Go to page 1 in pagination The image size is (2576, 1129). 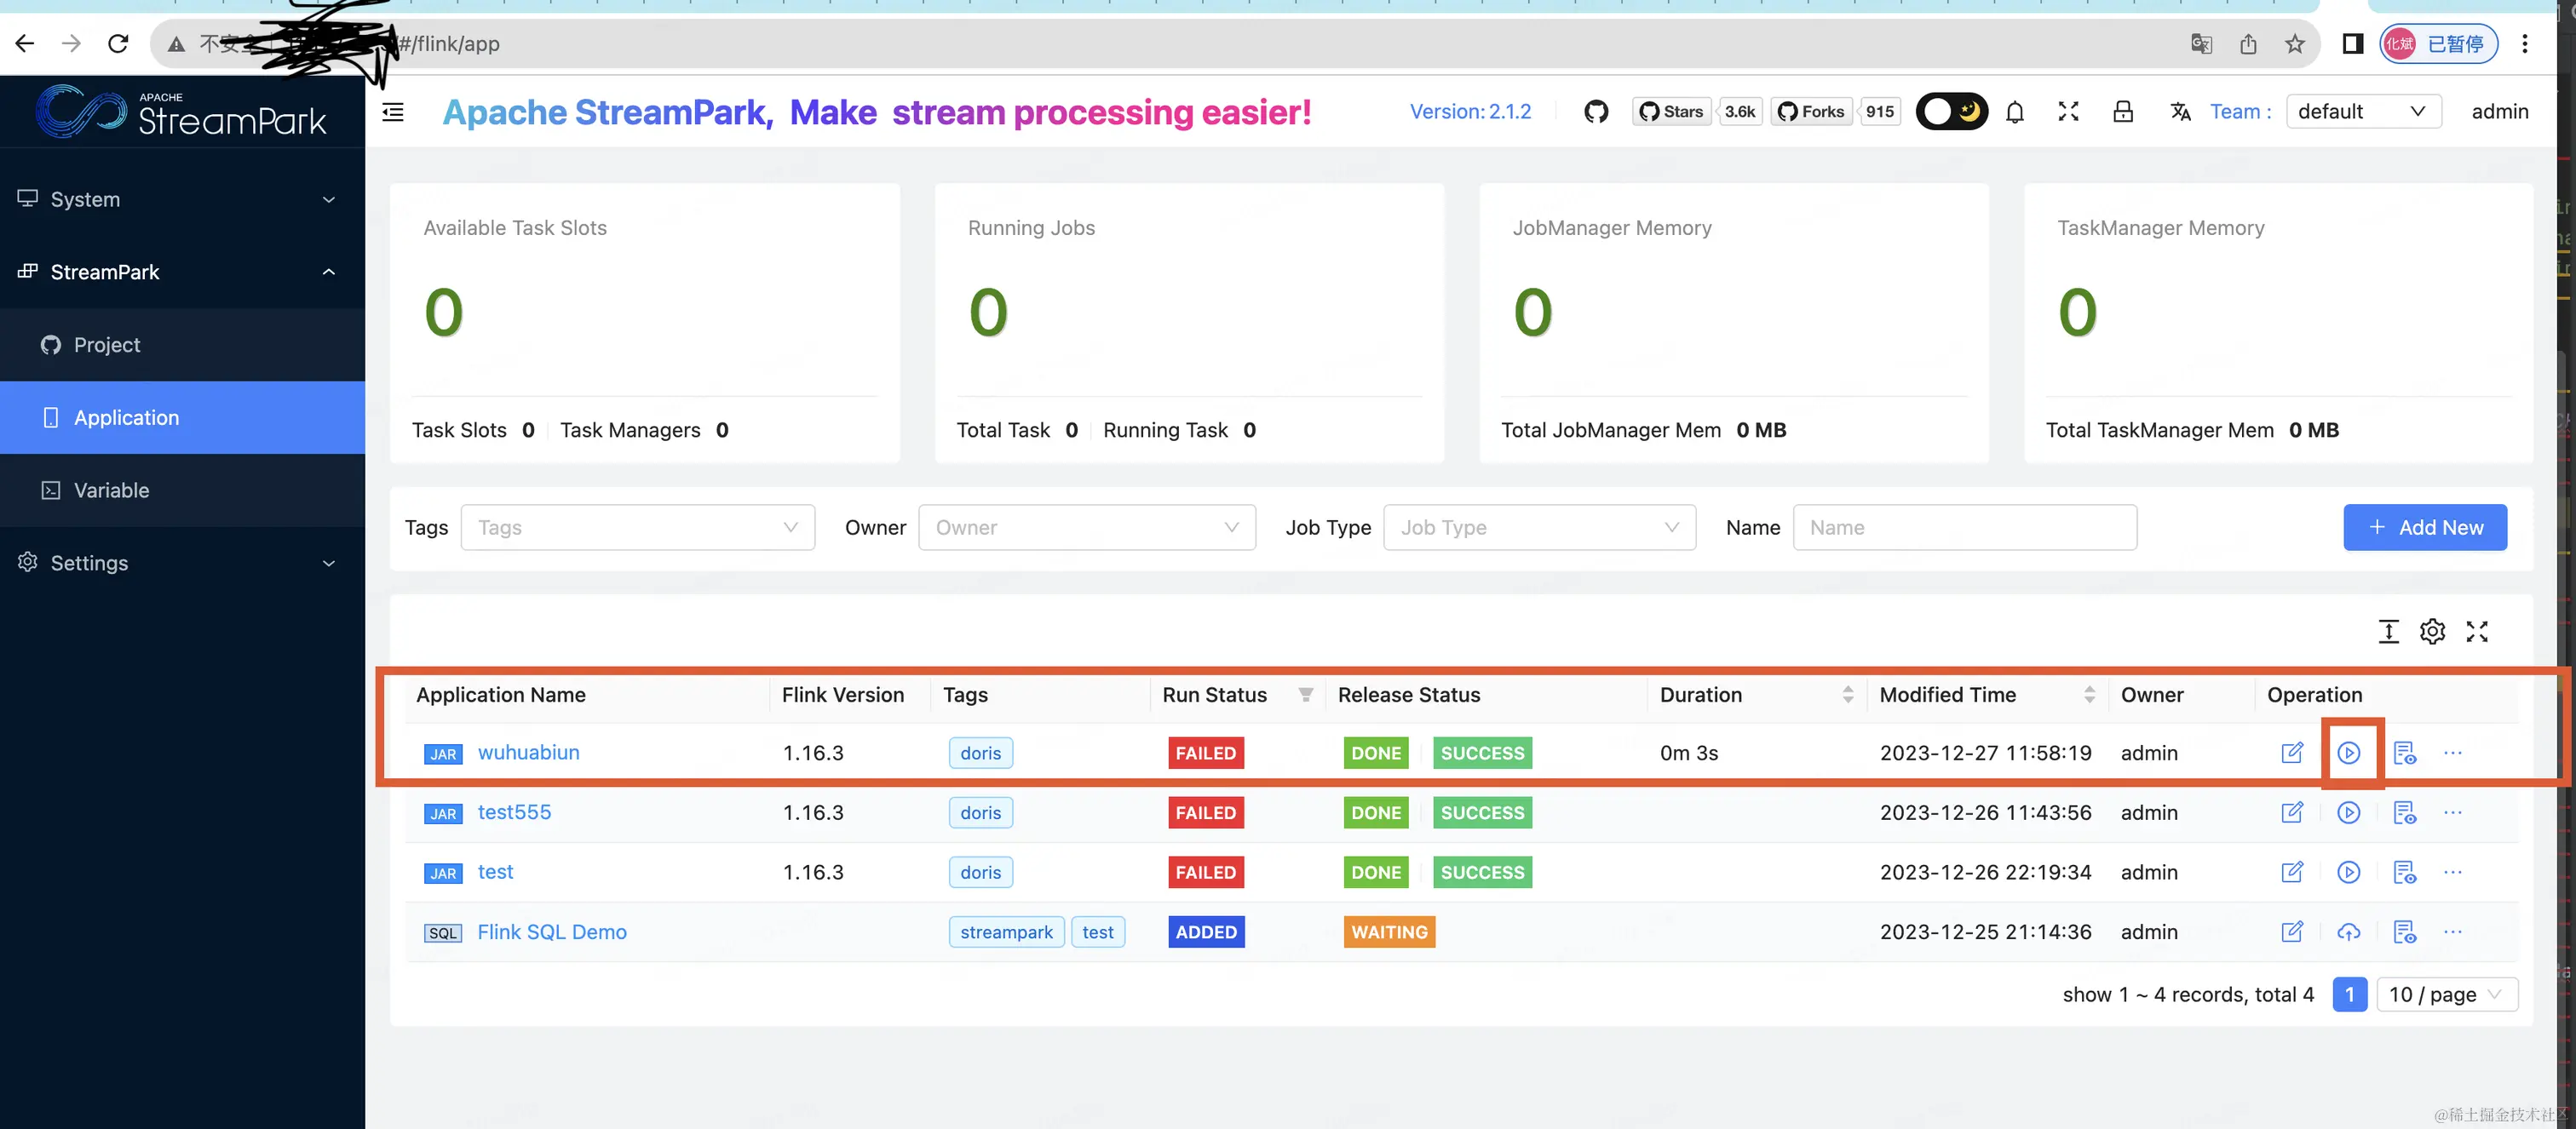click(x=2349, y=994)
